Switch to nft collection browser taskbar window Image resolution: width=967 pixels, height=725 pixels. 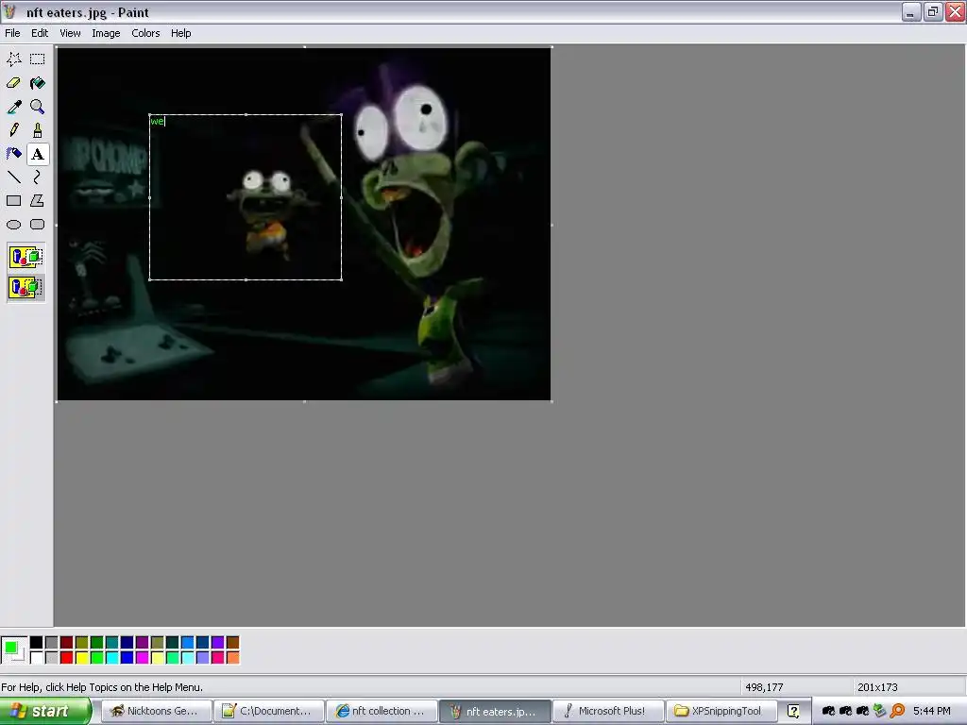coord(382,711)
